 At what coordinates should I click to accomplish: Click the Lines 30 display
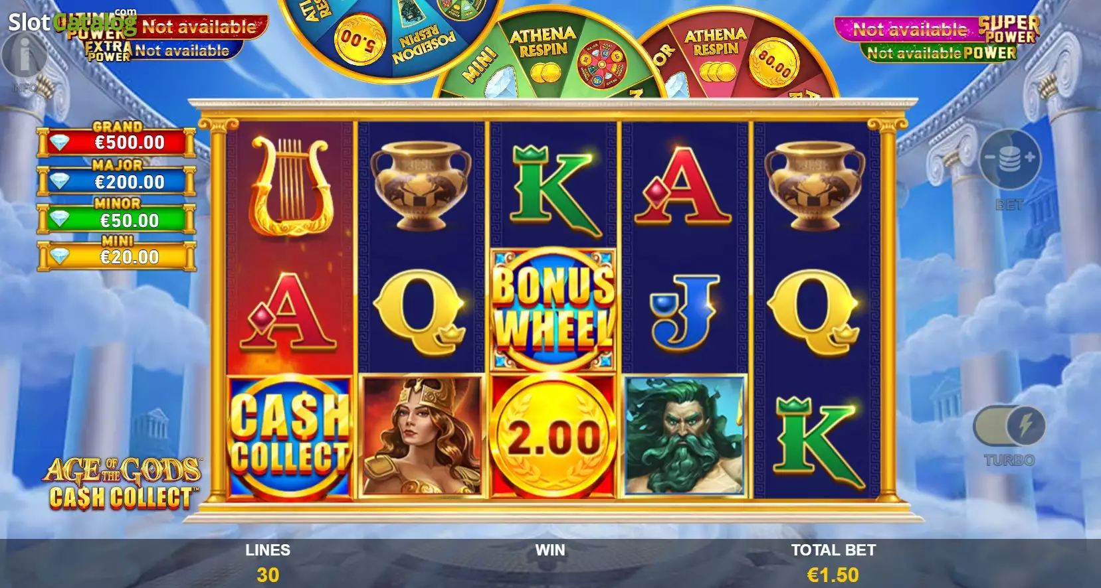pyautogui.click(x=268, y=563)
